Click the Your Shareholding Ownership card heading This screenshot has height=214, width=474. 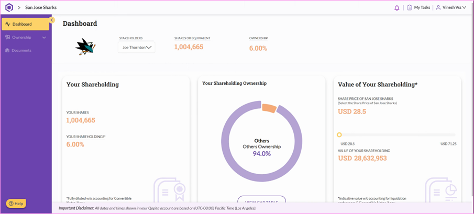tap(234, 83)
